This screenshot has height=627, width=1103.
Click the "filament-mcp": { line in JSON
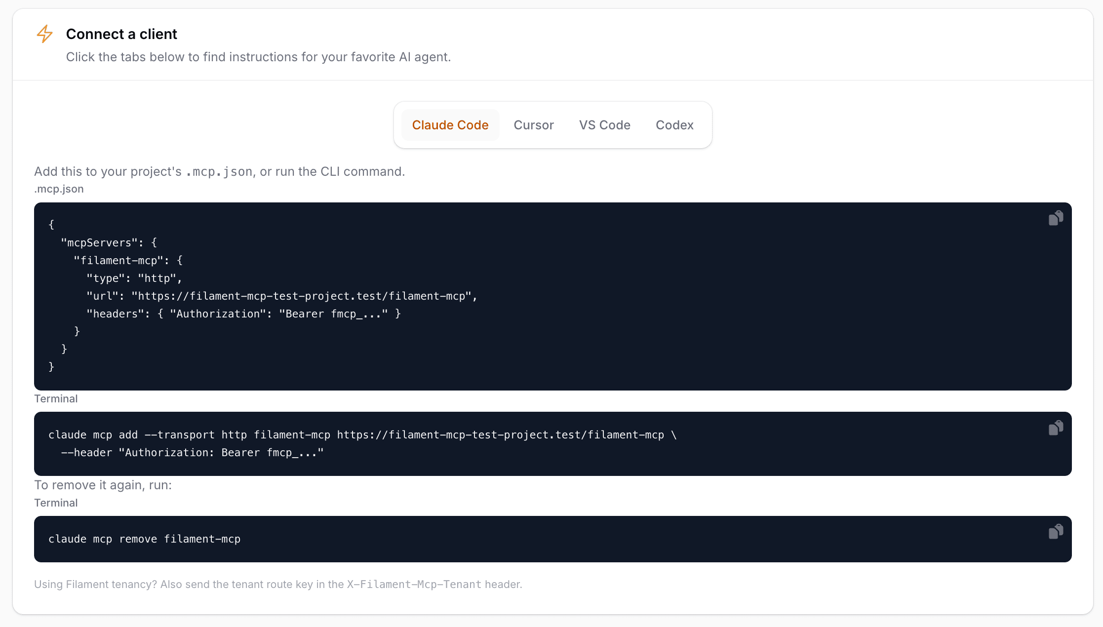pos(128,260)
